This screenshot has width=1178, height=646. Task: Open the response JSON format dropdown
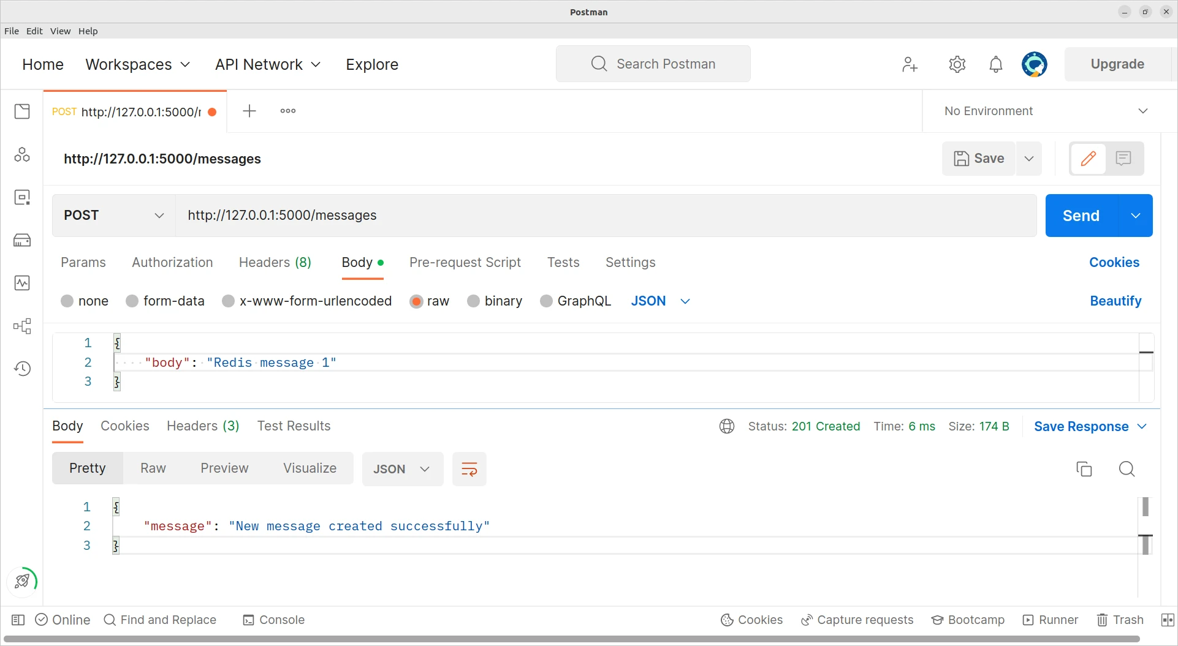pos(402,469)
